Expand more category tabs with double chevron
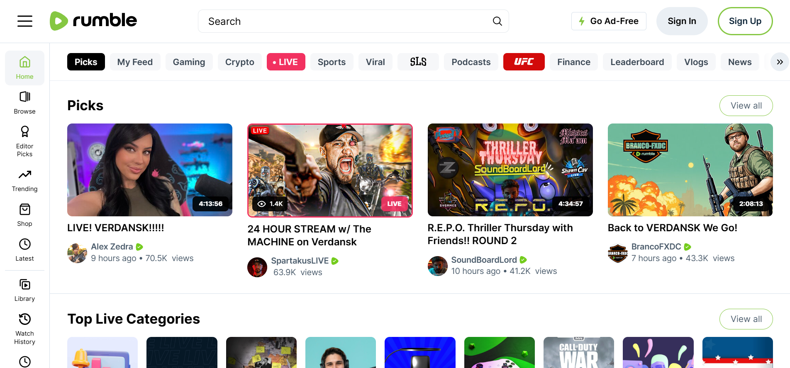Viewport: 790px width, 368px height. [780, 62]
